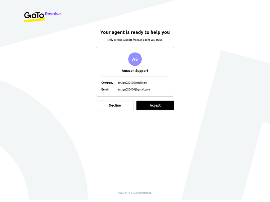Click the company value amzgg020406gmail.com
270x202 pixels.
tap(132, 83)
